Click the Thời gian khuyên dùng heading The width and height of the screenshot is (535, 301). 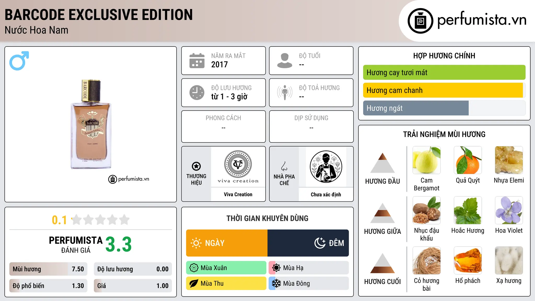click(x=267, y=218)
